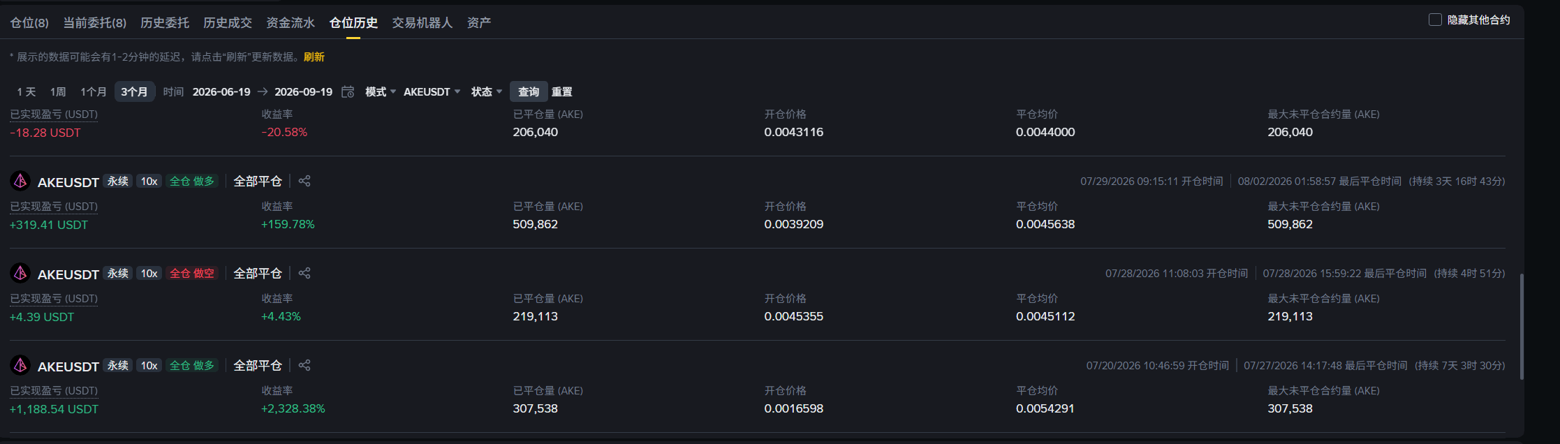Share the +4.39 USDT short position
Image resolution: width=1560 pixels, height=444 pixels.
click(x=304, y=273)
